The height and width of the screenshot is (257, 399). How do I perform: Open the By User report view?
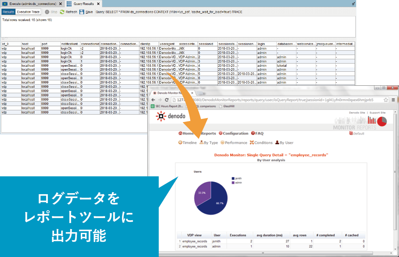284,143
